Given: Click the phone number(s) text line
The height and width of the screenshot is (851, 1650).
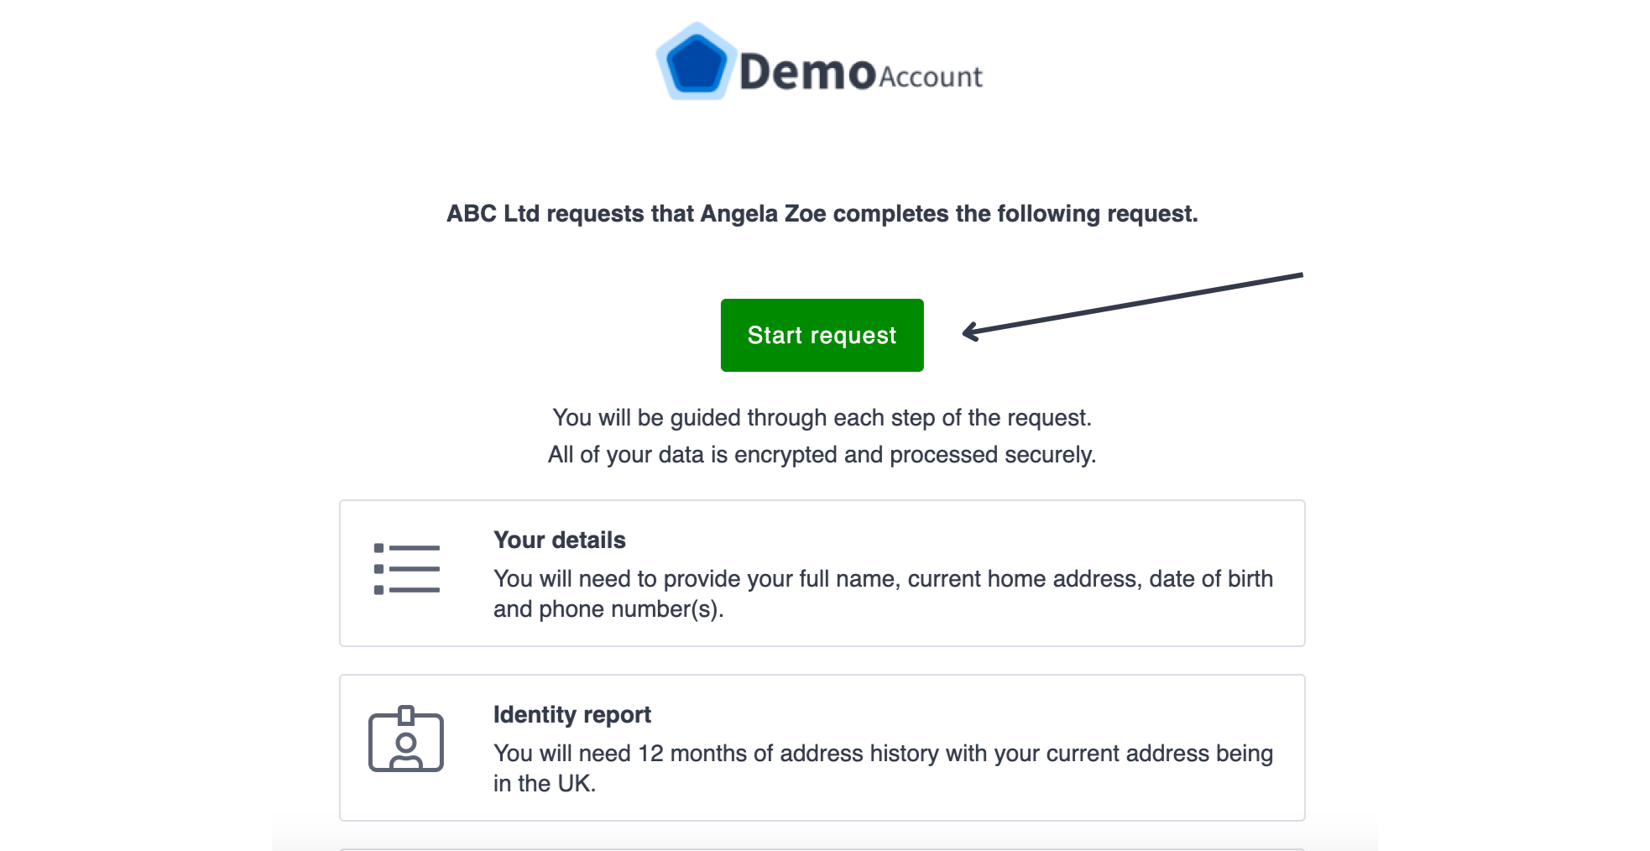Looking at the screenshot, I should point(608,609).
